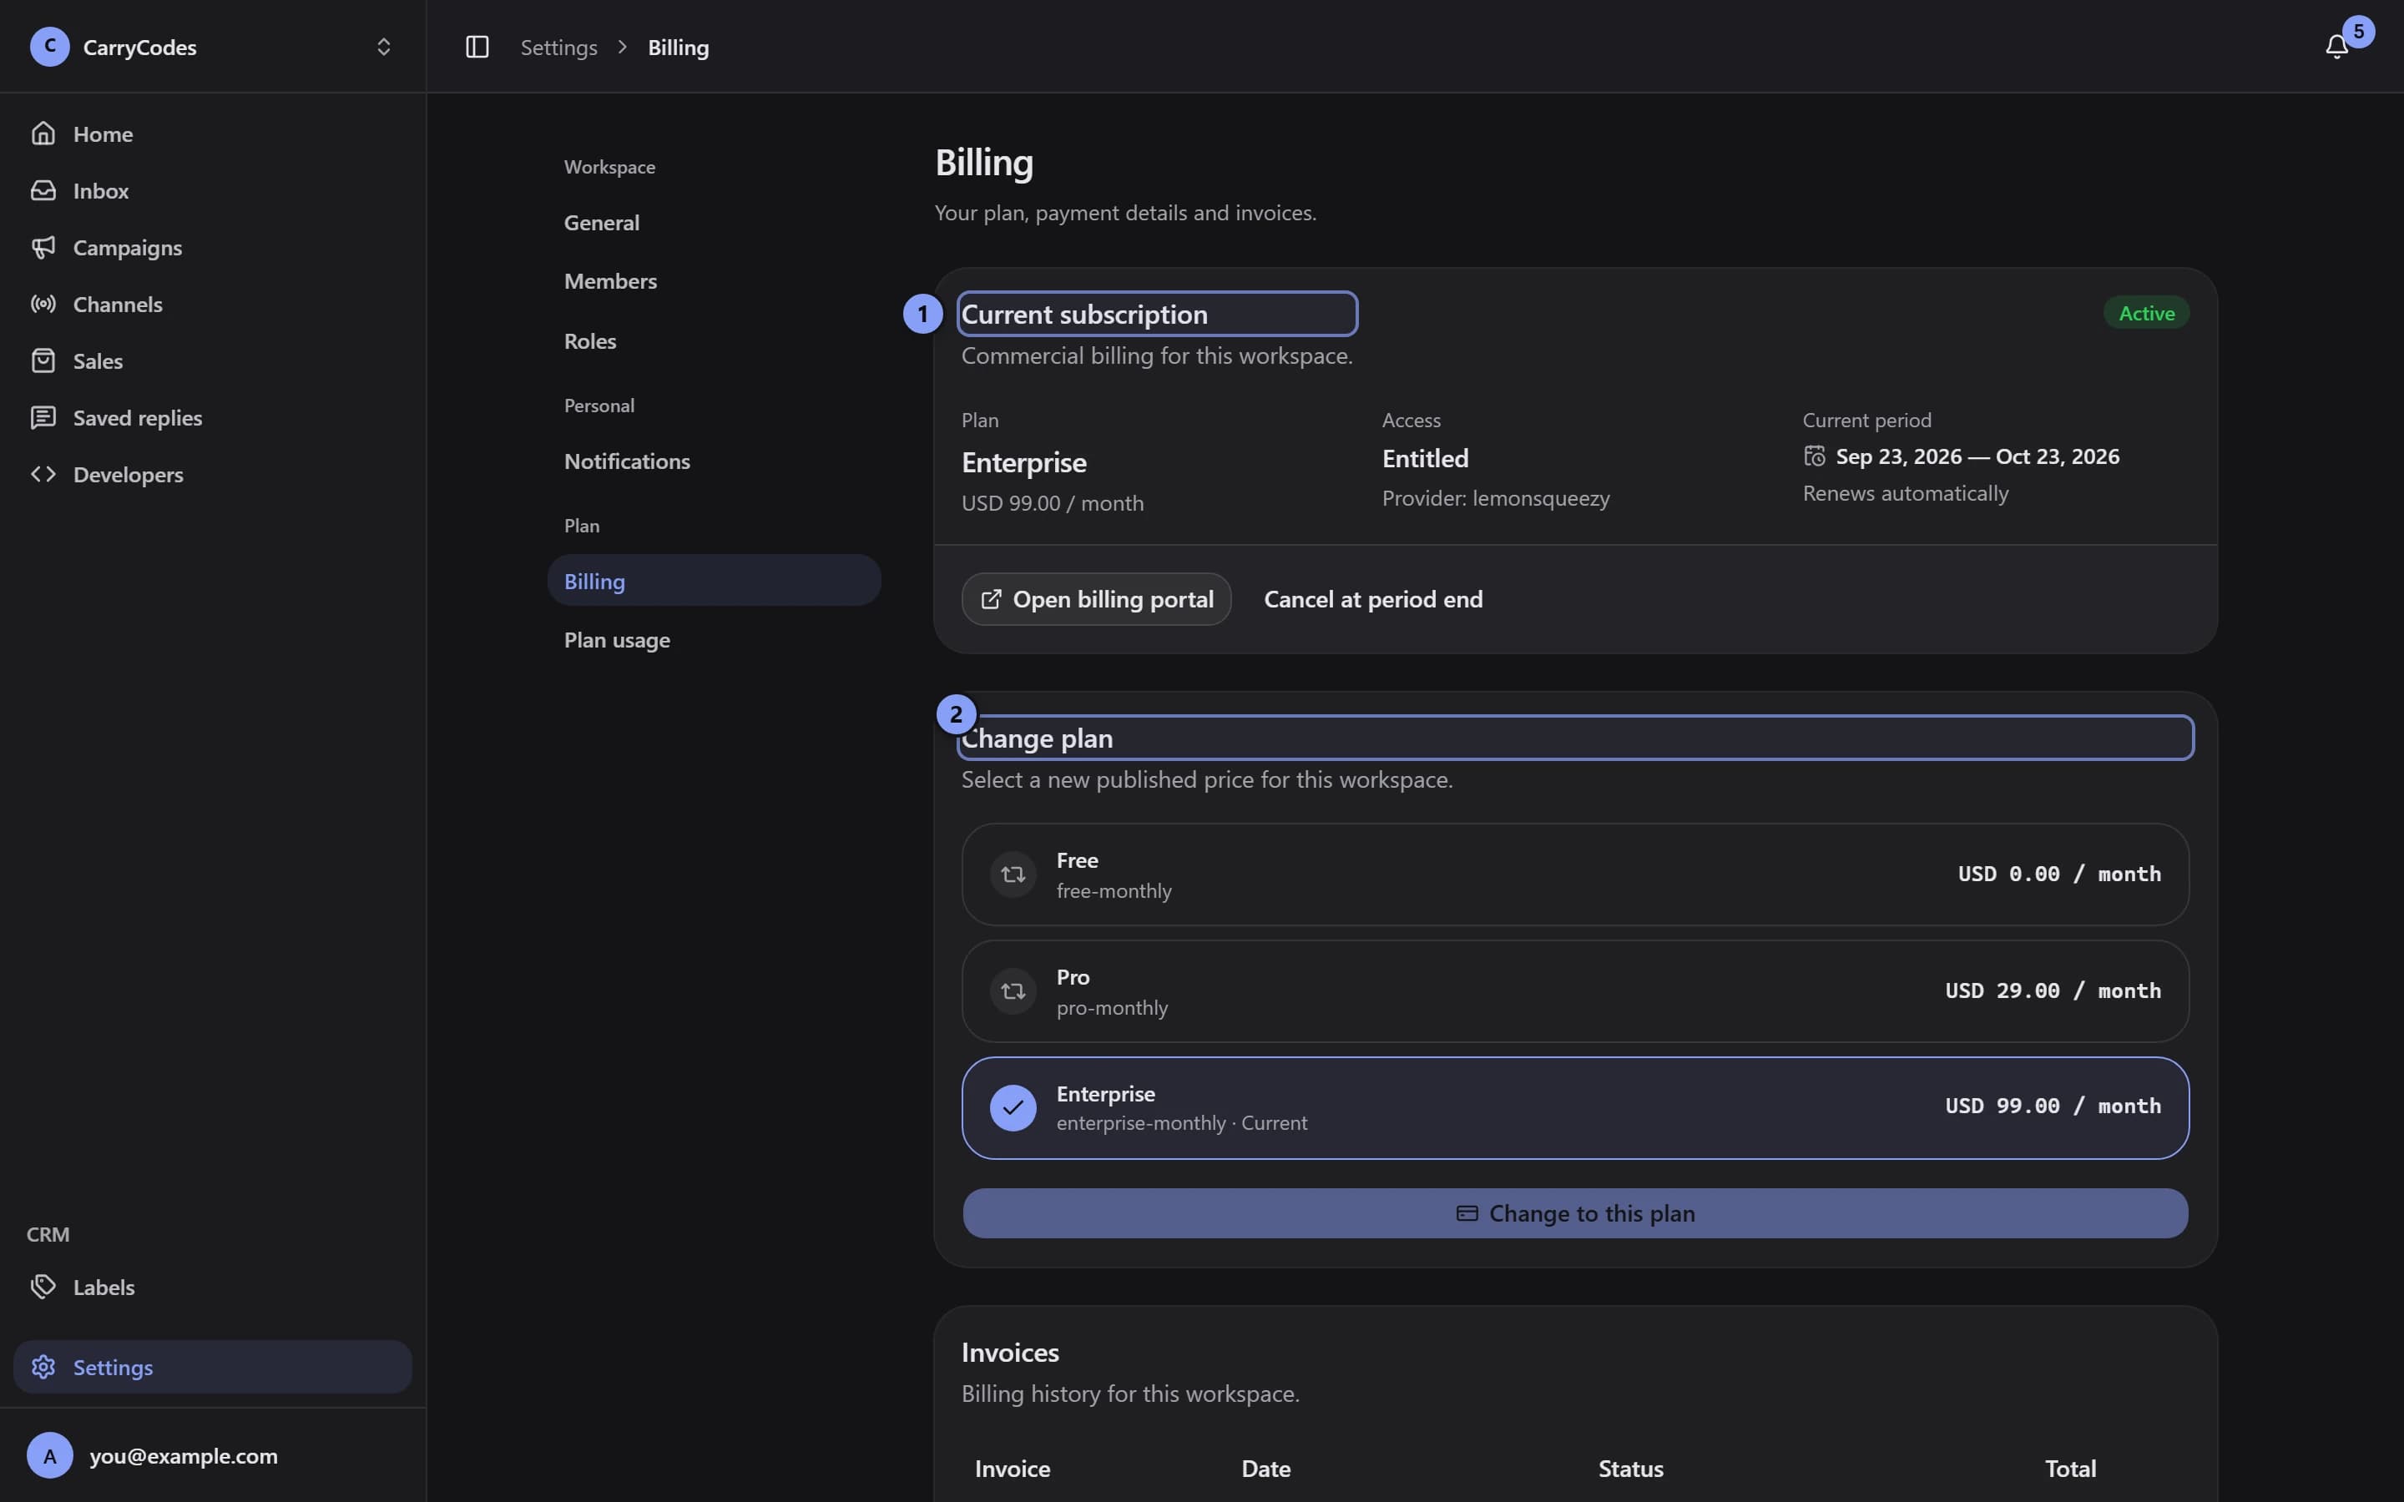Image resolution: width=2404 pixels, height=1502 pixels.
Task: Click the Channels broadcast icon
Action: 43,303
